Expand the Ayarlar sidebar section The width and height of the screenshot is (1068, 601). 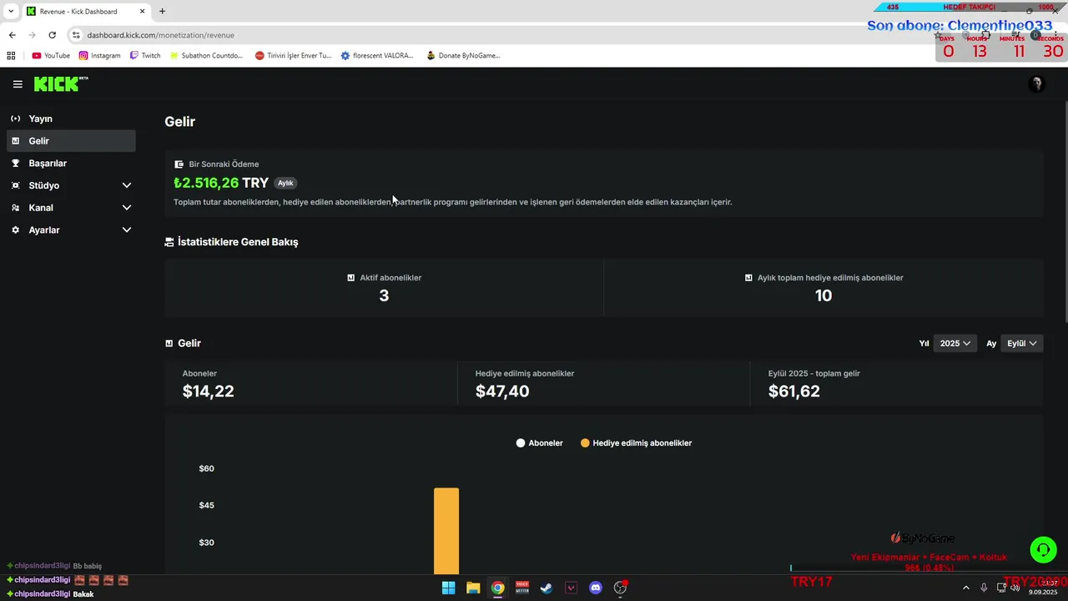coord(71,230)
